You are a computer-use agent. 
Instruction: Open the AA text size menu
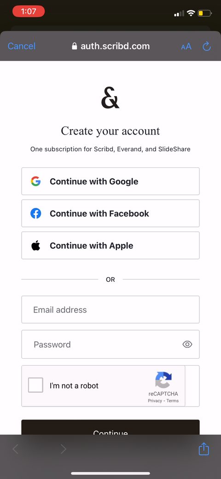186,47
